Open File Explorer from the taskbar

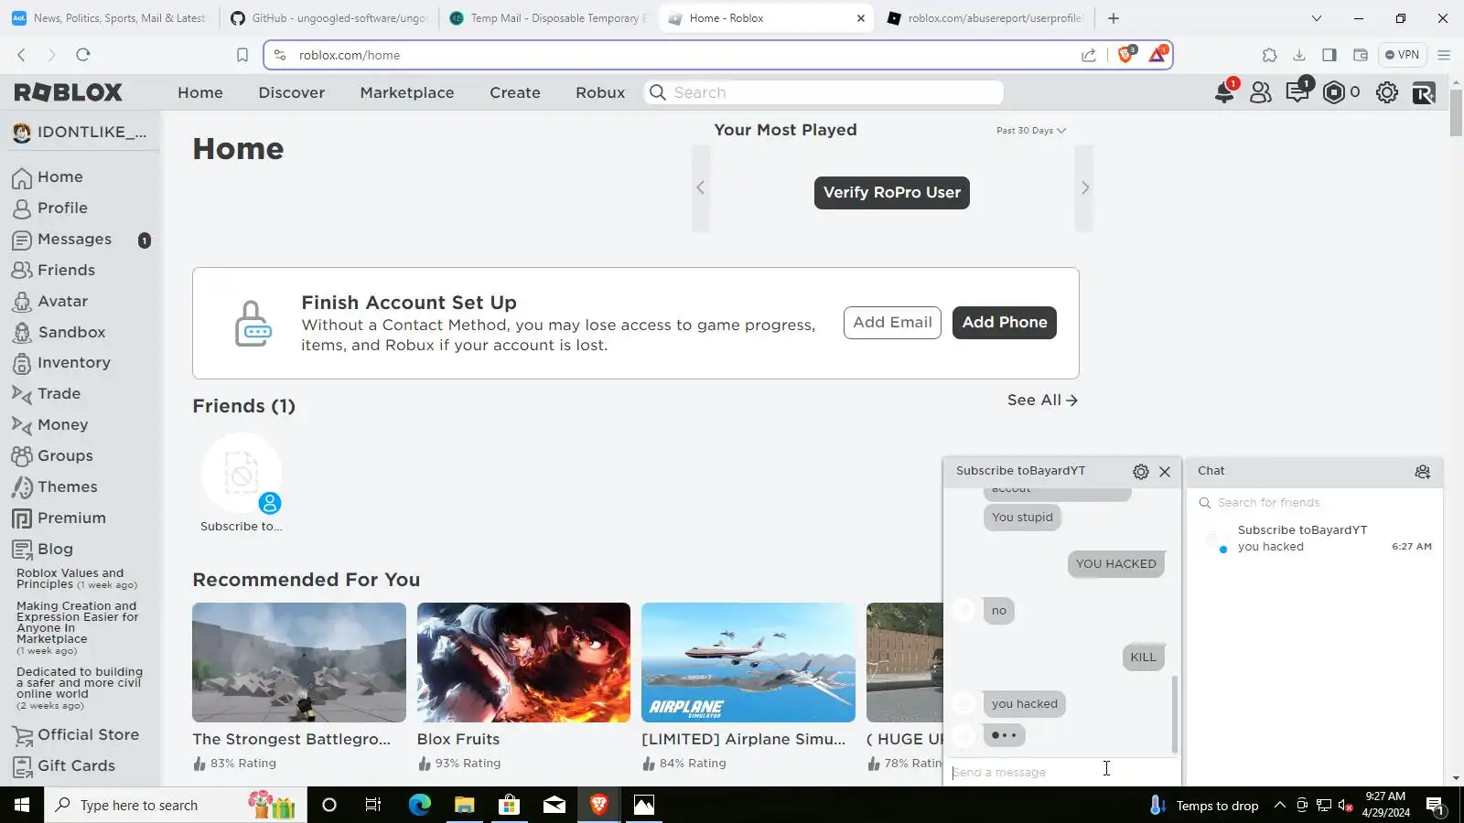click(464, 806)
